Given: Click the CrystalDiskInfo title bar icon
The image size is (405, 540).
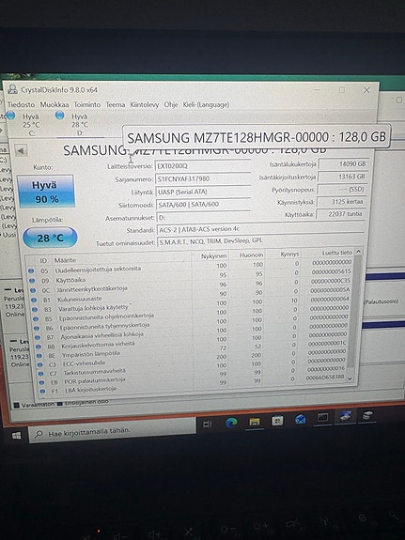Looking at the screenshot, I should tap(13, 89).
